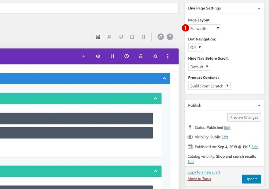The width and height of the screenshot is (269, 189).
Task: Open the wireframe view icon
Action: [98, 37]
